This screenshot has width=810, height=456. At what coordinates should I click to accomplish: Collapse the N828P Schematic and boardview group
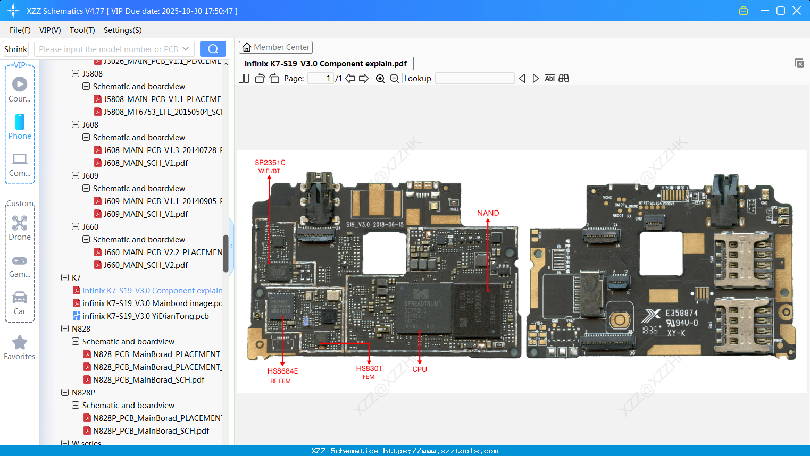tap(75, 405)
